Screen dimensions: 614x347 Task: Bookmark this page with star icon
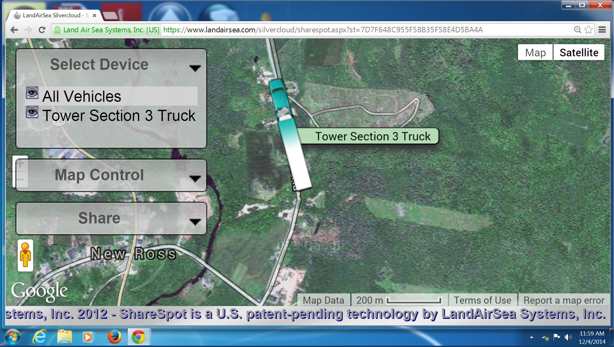click(588, 30)
